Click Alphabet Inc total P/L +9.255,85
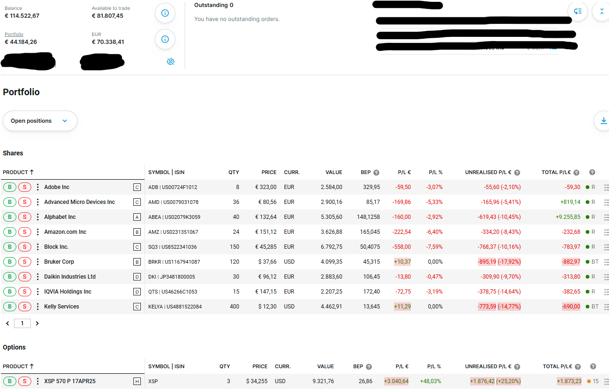The image size is (609, 392). point(568,217)
